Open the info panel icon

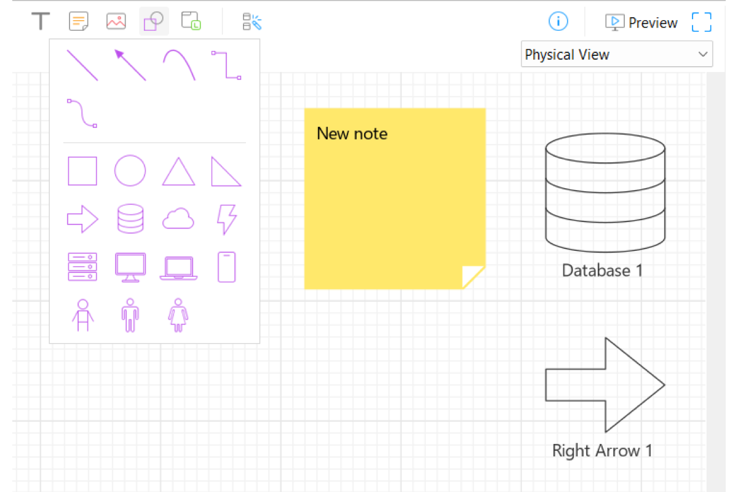558,22
